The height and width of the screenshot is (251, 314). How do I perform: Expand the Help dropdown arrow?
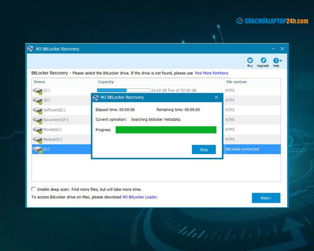[x=281, y=60]
